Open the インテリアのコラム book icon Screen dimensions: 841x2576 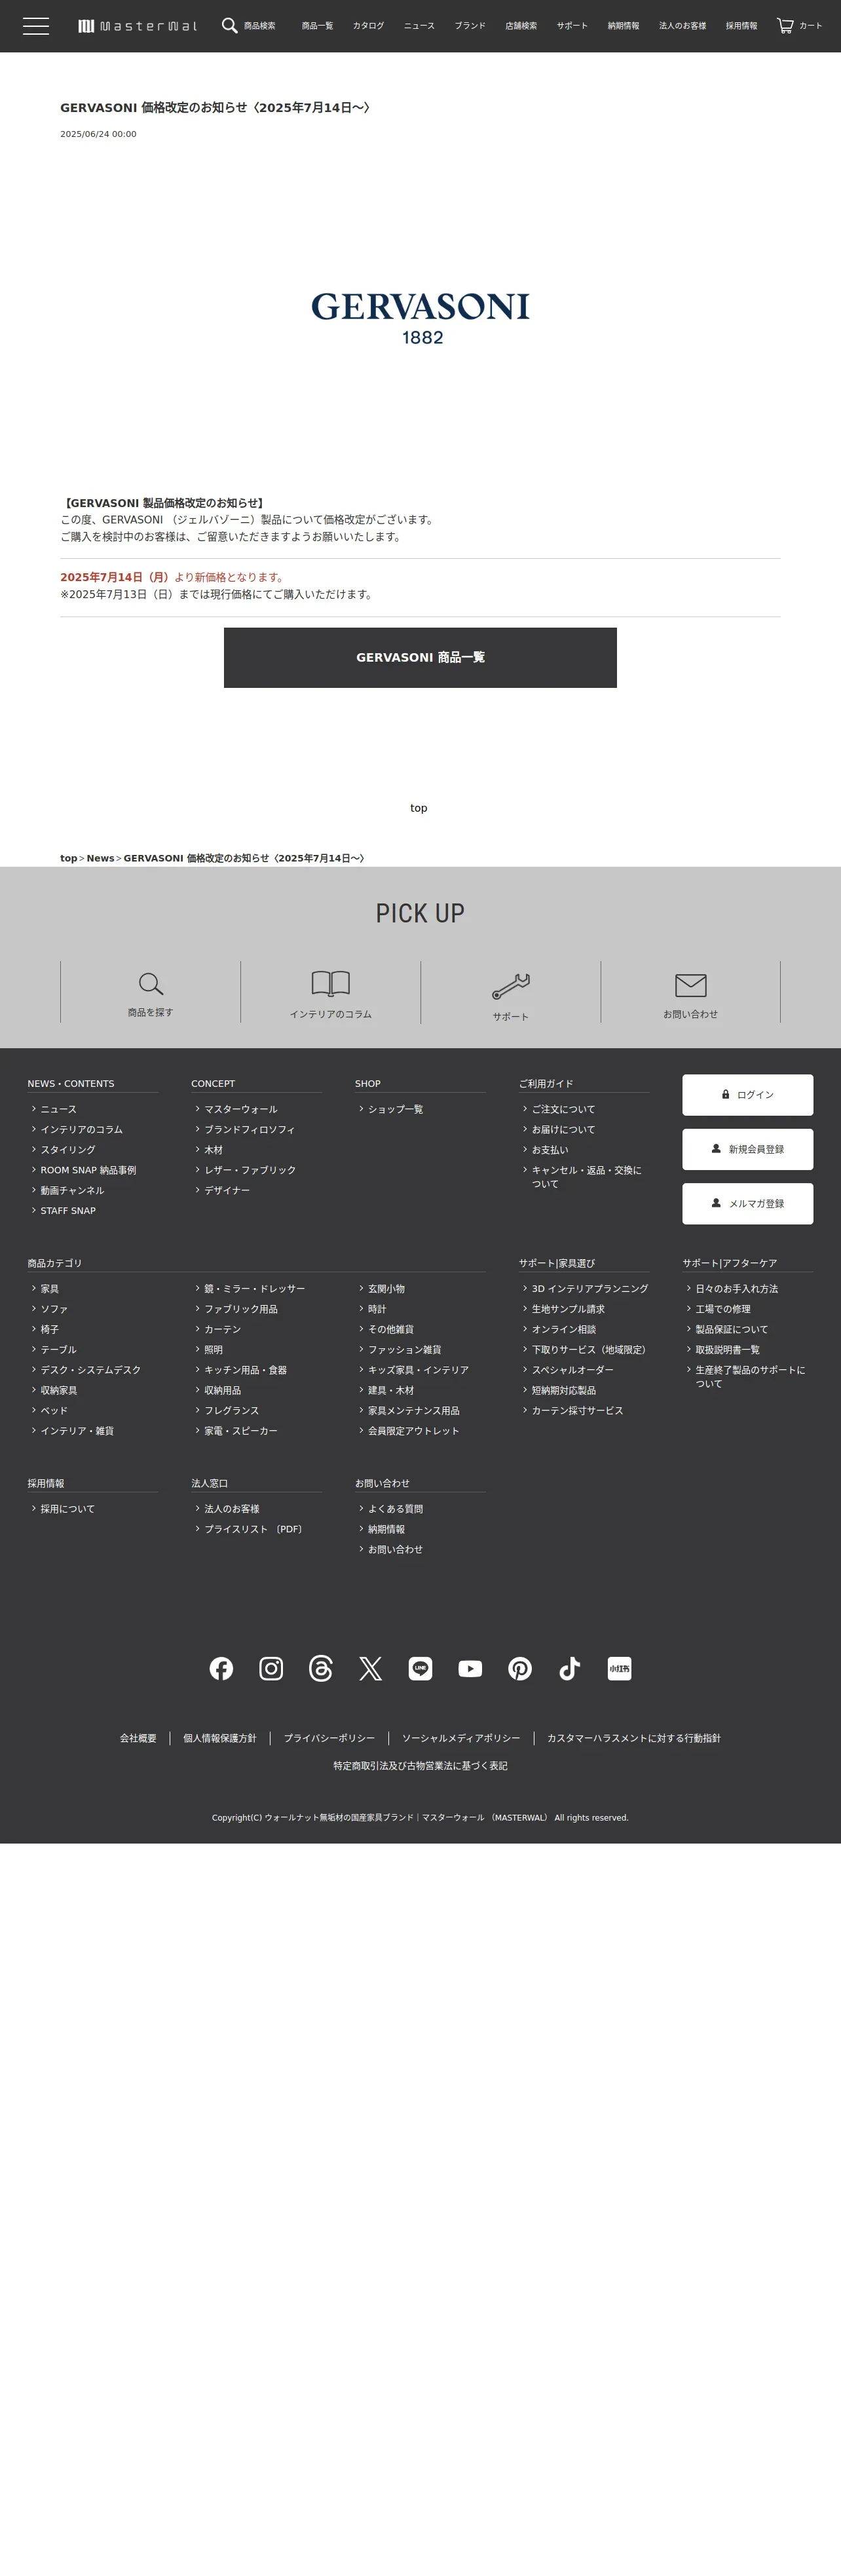click(331, 984)
